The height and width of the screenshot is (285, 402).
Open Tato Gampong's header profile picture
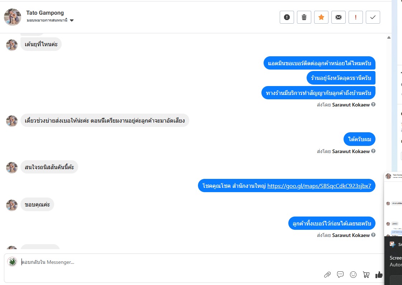pyautogui.click(x=13, y=17)
